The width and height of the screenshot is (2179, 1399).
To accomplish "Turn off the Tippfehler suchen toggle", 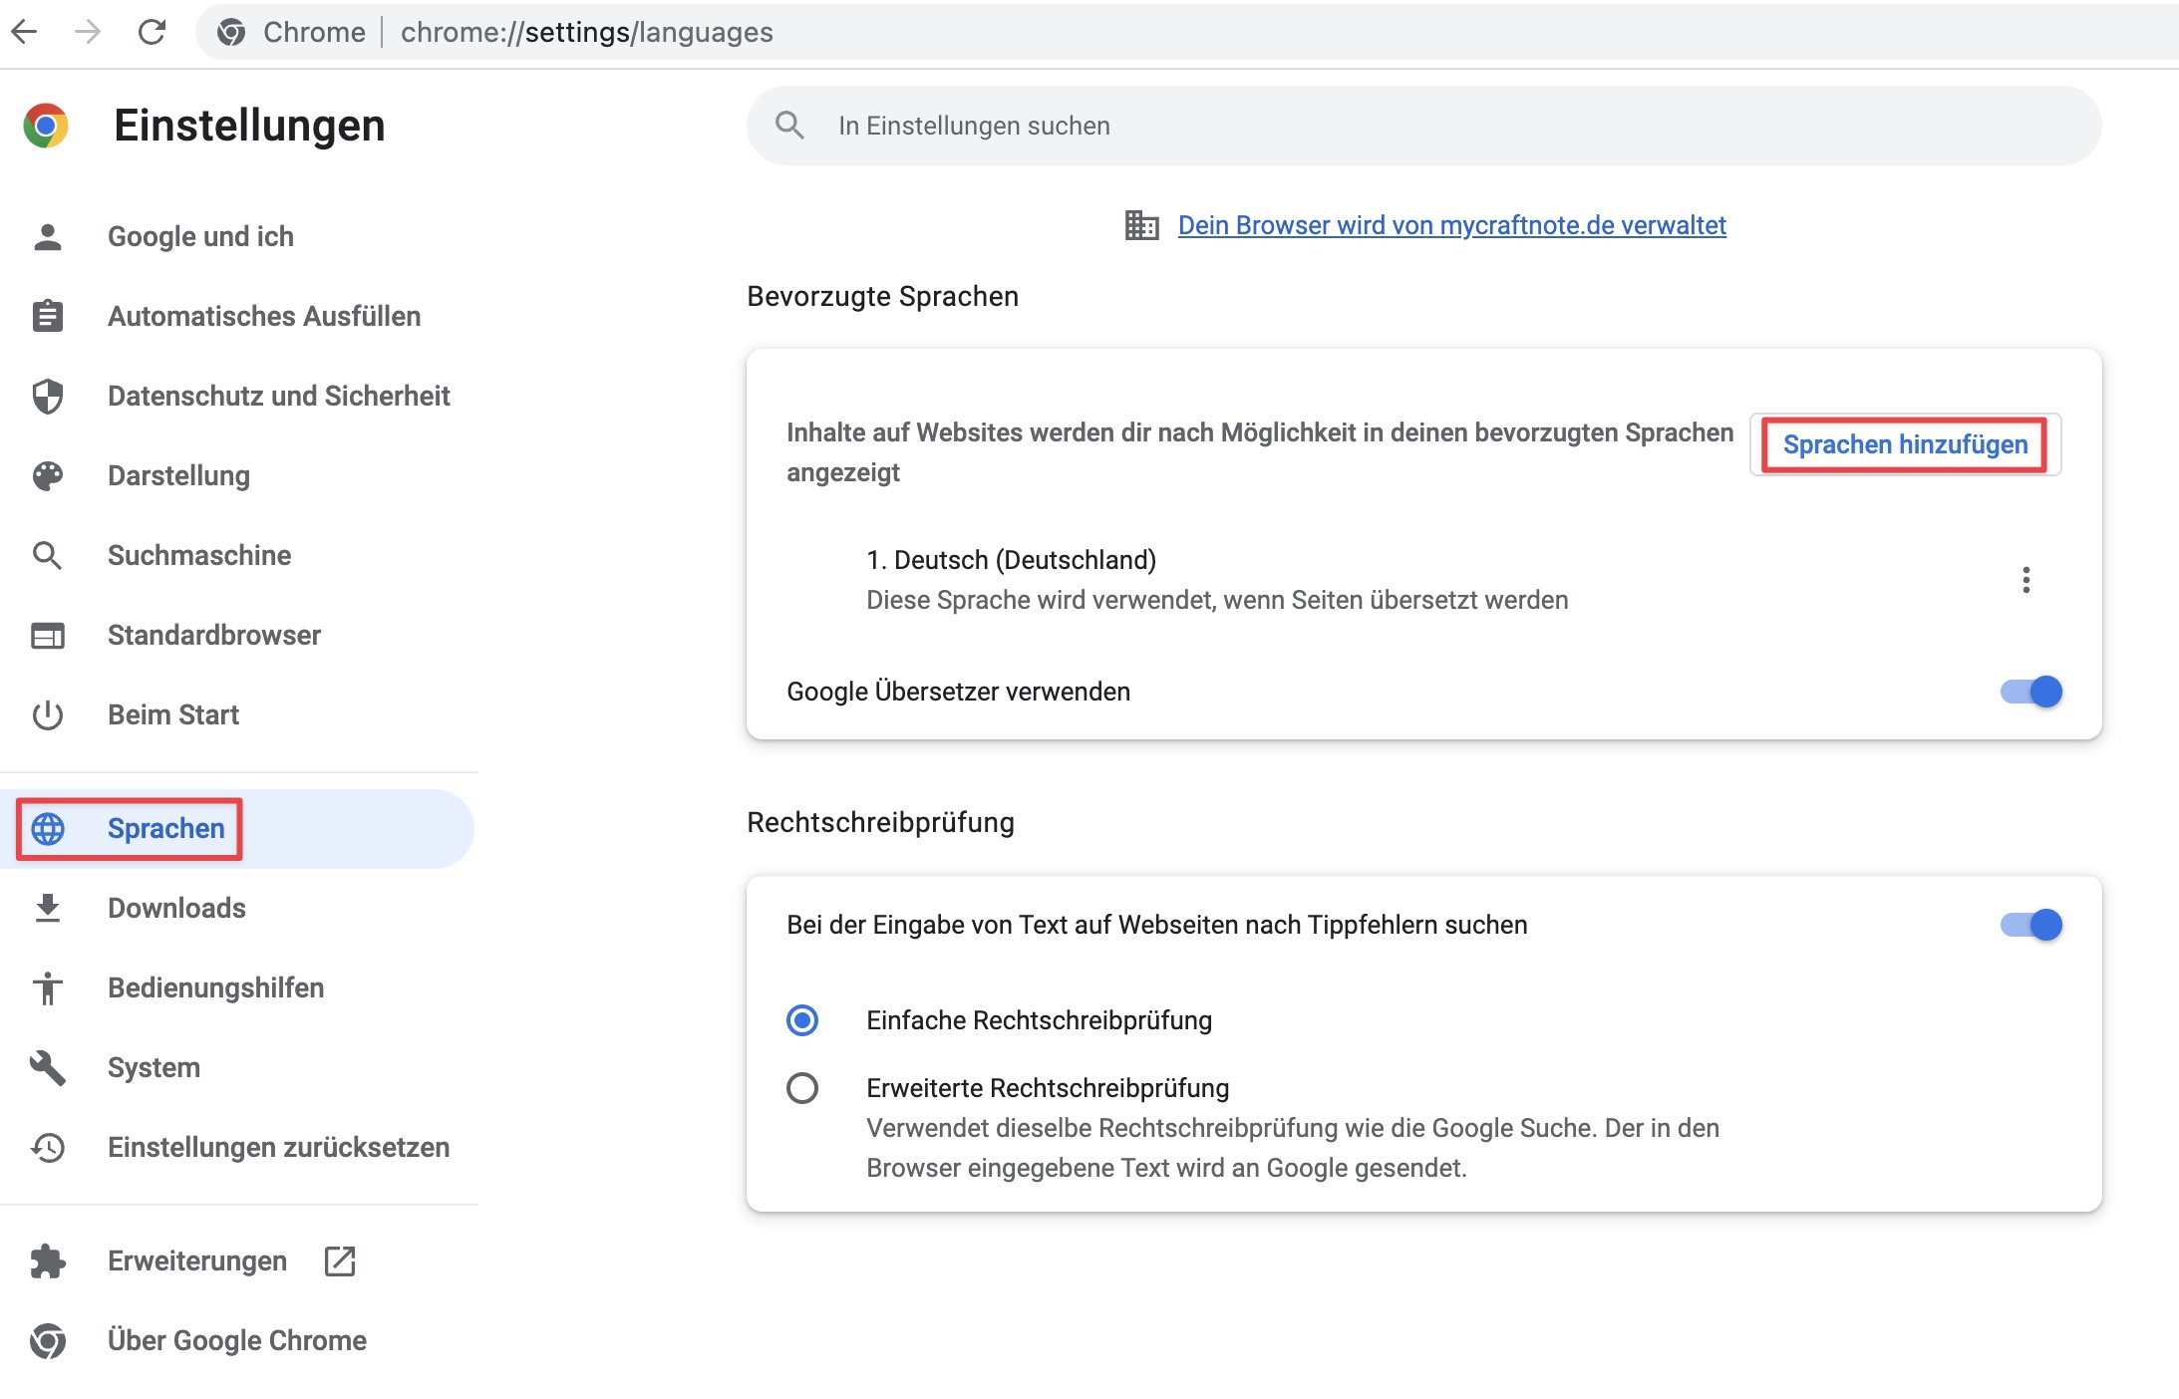I will (2030, 925).
